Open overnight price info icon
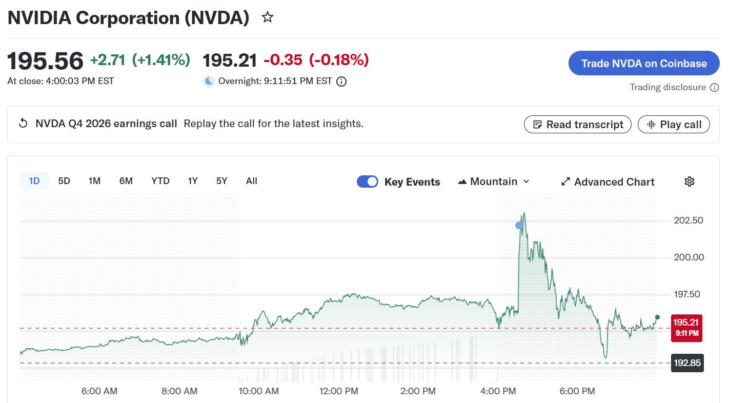Viewport: 729px width, 403px height. 341,82
